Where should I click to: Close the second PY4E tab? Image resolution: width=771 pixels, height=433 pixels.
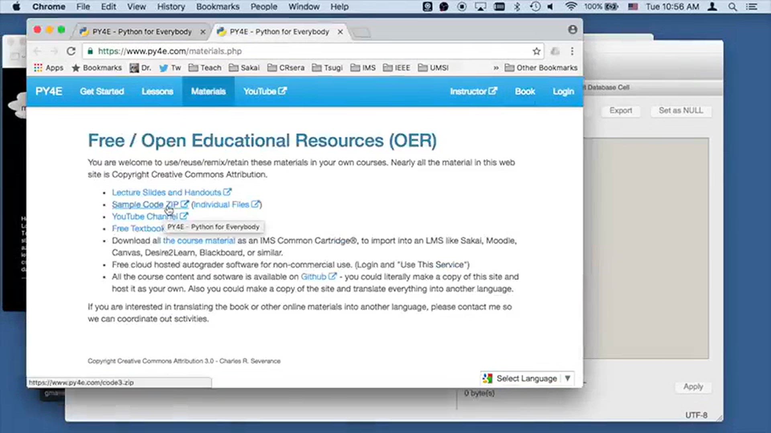click(340, 32)
